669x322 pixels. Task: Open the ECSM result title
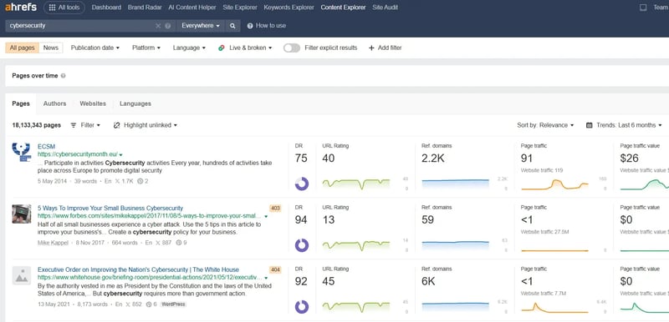coord(46,147)
